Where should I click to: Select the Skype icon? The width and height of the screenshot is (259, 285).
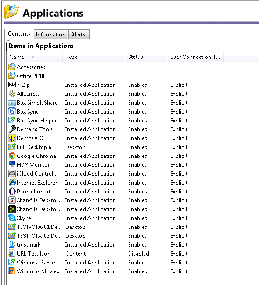coord(12,218)
